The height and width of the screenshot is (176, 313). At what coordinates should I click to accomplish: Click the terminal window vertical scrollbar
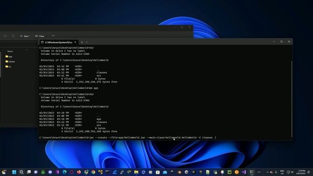(x=291, y=99)
